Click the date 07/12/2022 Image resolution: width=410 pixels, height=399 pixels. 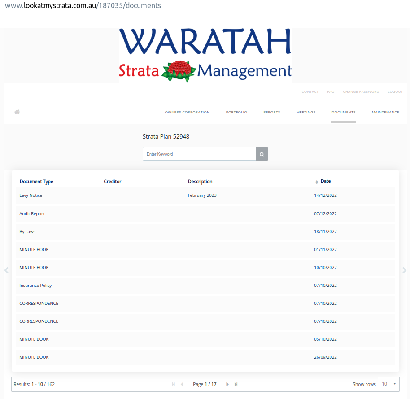pyautogui.click(x=325, y=214)
